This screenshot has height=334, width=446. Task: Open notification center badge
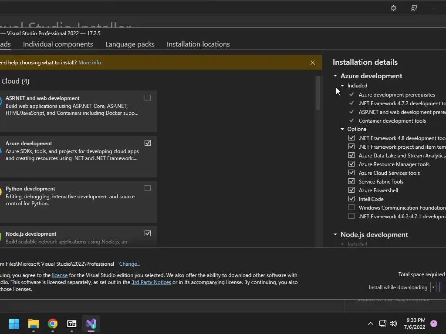point(434,324)
